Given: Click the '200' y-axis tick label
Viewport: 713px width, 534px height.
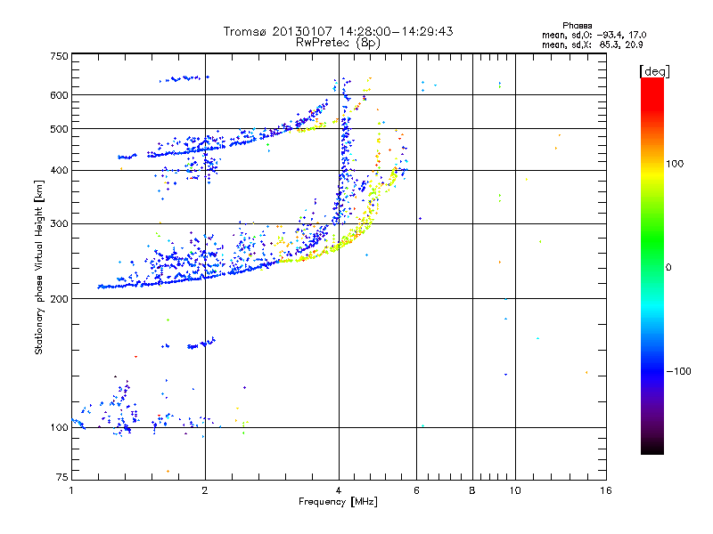Looking at the screenshot, I should point(59,299).
